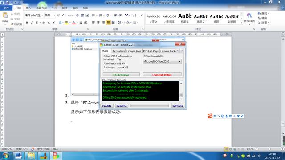Toggle Show/Hide paragraph marks

[141, 16]
